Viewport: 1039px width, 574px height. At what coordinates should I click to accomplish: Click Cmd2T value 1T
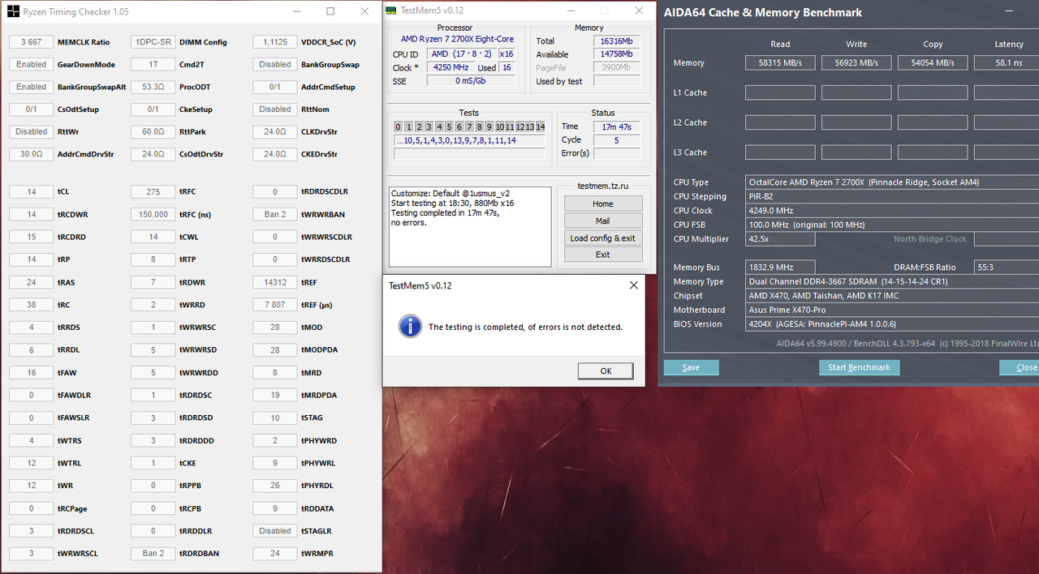tap(153, 64)
